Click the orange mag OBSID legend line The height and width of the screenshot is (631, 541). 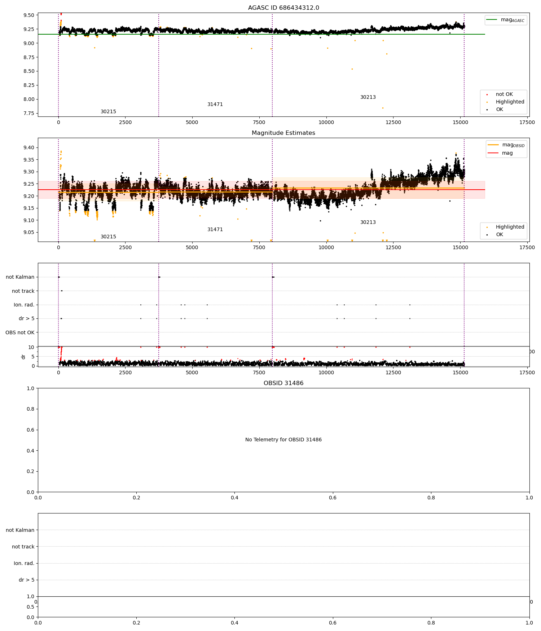[x=493, y=145]
